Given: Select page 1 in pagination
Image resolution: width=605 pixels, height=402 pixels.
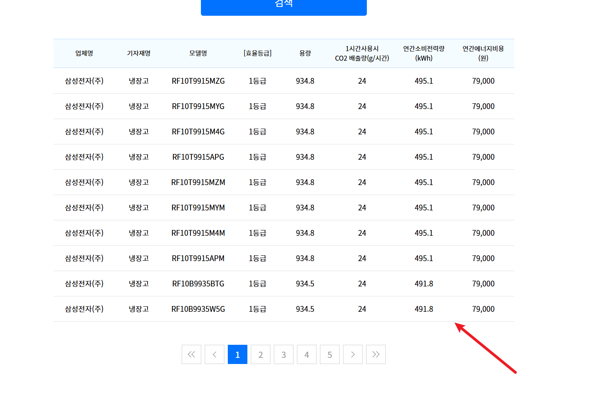Looking at the screenshot, I should pyautogui.click(x=237, y=354).
